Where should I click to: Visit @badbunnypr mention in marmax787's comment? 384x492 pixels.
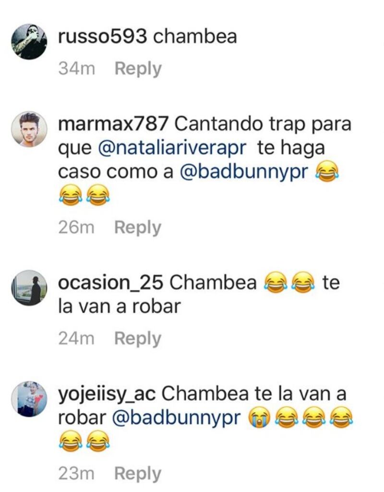click(244, 172)
